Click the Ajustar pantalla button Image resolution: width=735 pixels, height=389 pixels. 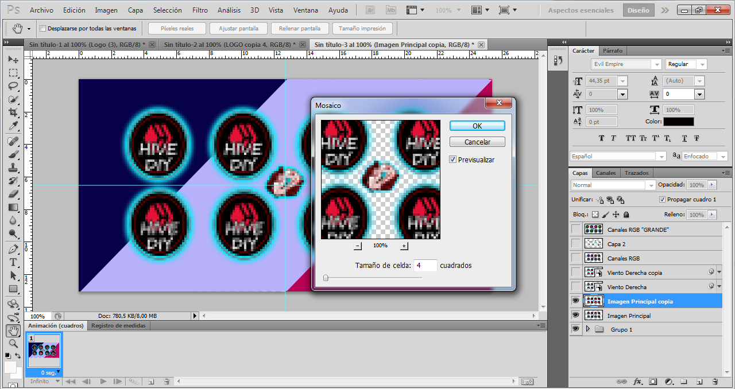coord(238,28)
